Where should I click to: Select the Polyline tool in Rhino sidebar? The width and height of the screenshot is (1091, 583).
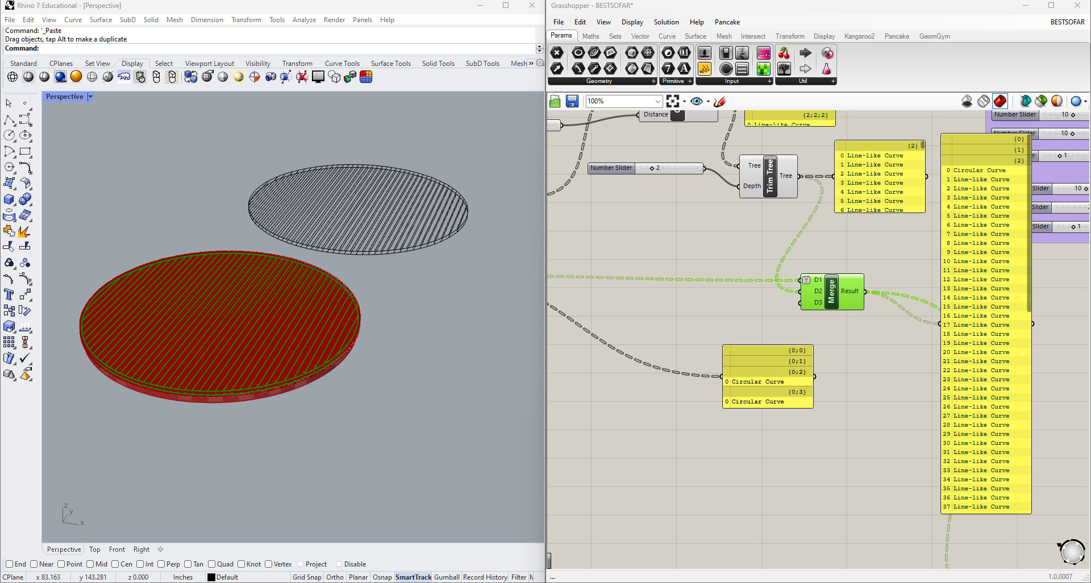(9, 119)
